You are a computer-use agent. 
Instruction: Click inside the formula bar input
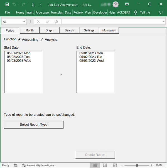pos(112,22)
